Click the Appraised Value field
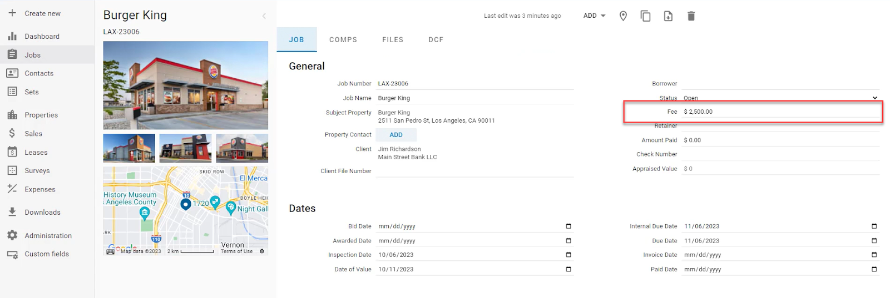 [780, 169]
